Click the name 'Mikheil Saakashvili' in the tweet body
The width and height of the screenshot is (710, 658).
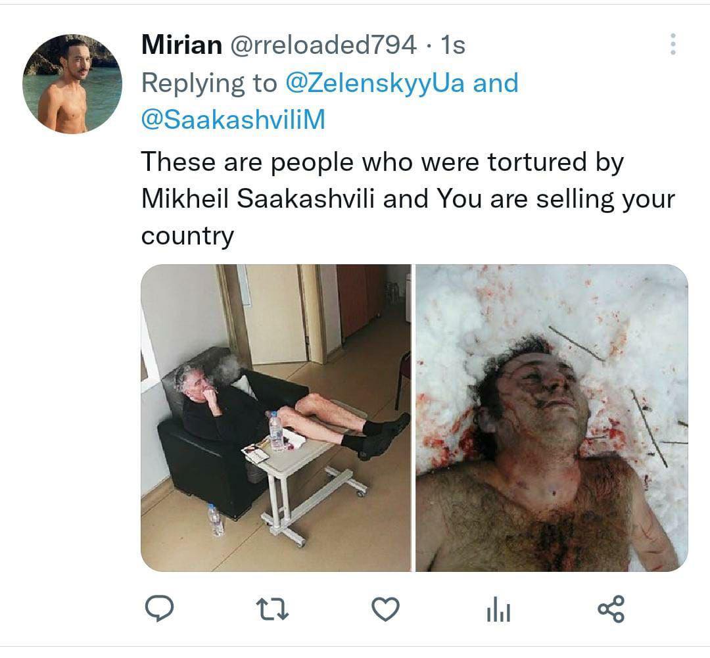click(258, 199)
